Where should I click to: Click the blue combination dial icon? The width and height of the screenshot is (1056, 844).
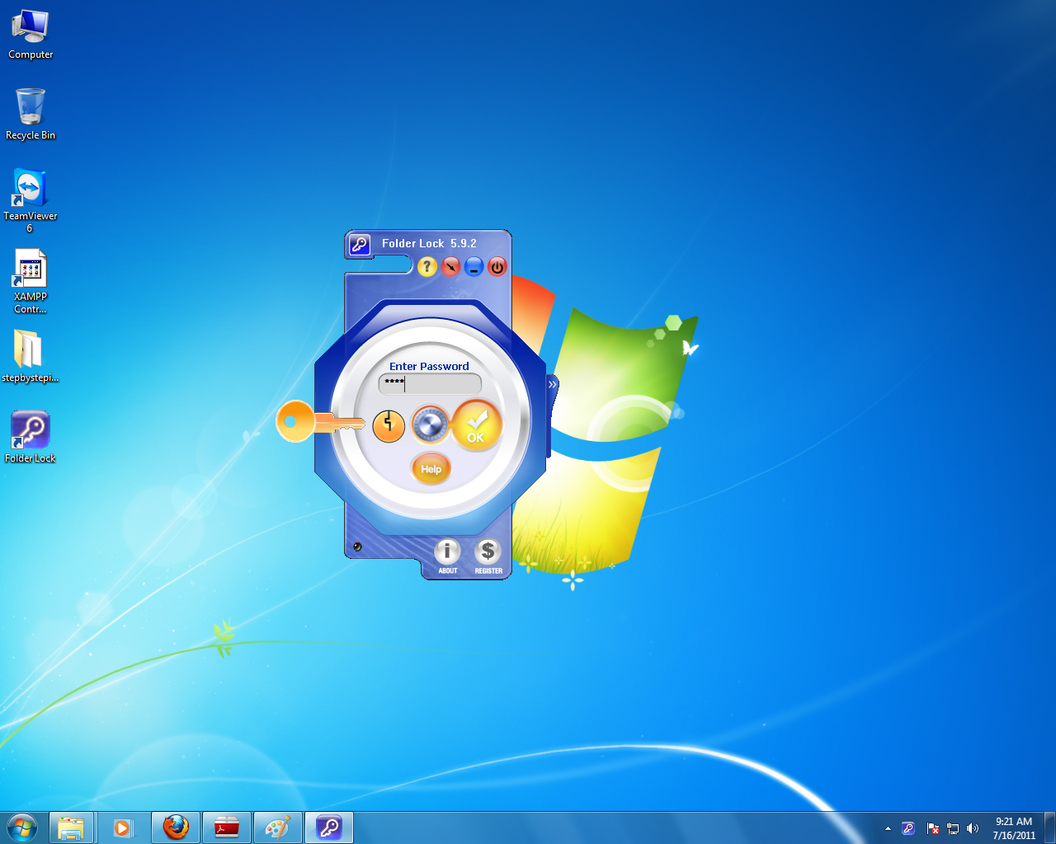pos(430,425)
